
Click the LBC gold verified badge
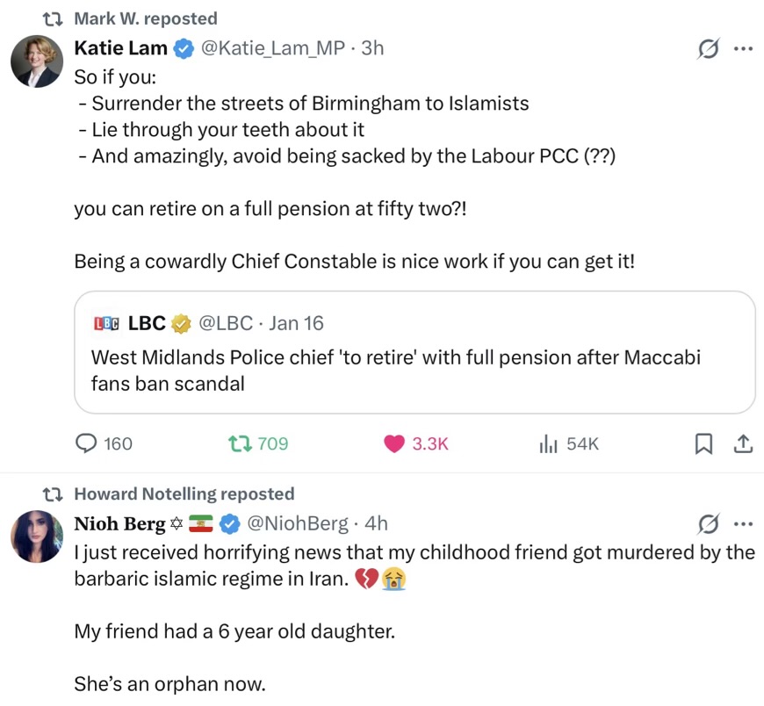pyautogui.click(x=181, y=324)
